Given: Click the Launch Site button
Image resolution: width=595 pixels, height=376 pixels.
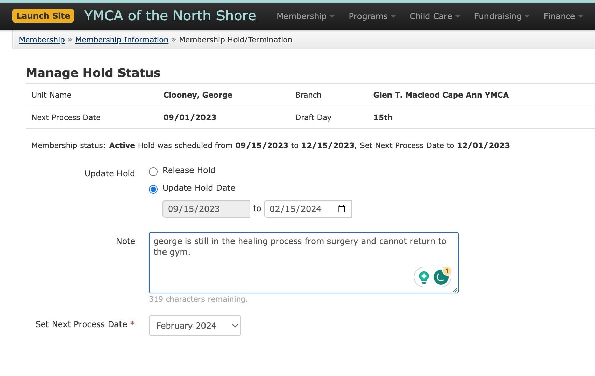Looking at the screenshot, I should (43, 16).
